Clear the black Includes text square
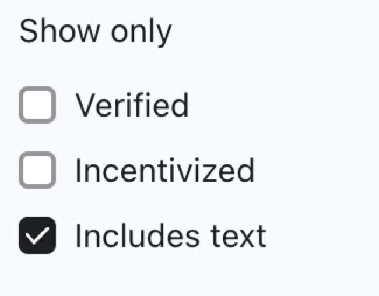 [37, 235]
